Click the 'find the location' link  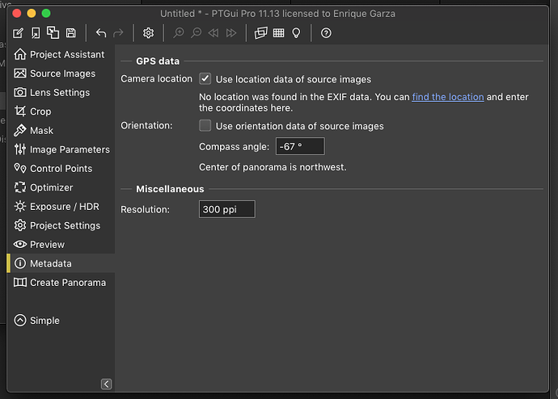point(447,97)
